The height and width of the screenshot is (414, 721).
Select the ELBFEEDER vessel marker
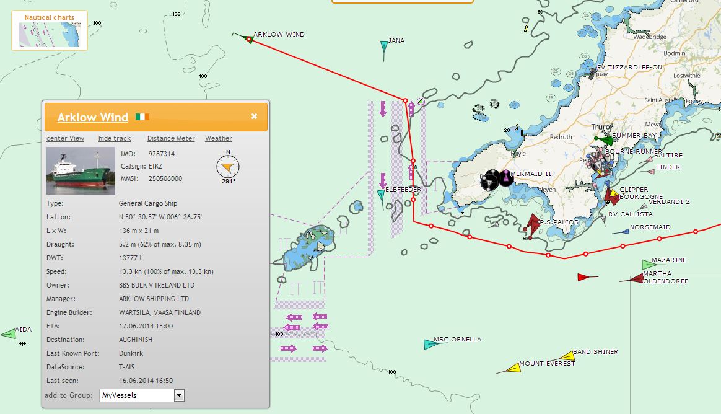tap(381, 196)
